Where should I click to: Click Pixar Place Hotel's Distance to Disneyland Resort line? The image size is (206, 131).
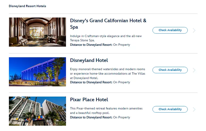(x=100, y=117)
